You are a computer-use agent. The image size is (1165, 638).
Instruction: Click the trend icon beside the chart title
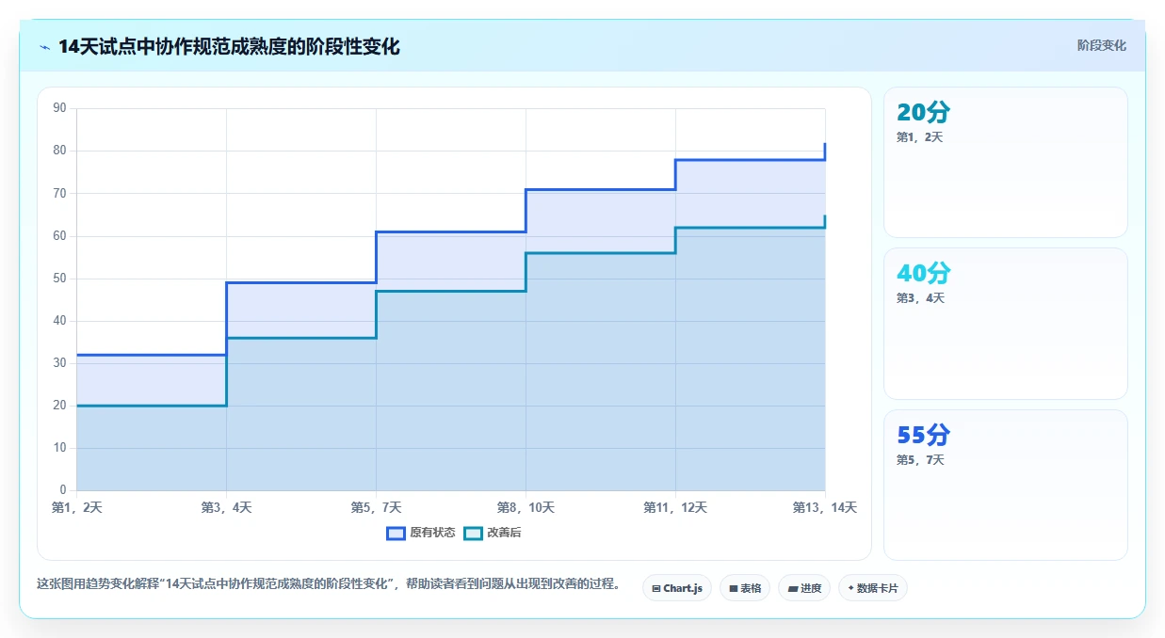point(44,47)
